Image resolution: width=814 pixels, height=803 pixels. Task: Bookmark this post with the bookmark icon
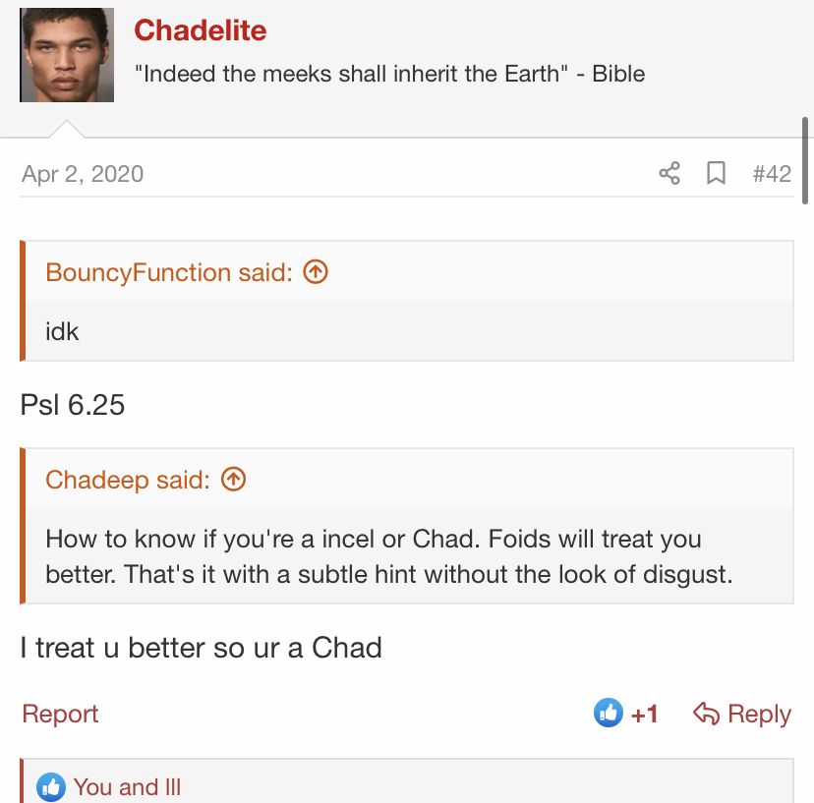point(716,173)
